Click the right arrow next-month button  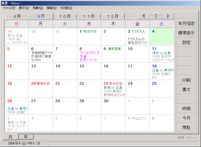[168, 16]
